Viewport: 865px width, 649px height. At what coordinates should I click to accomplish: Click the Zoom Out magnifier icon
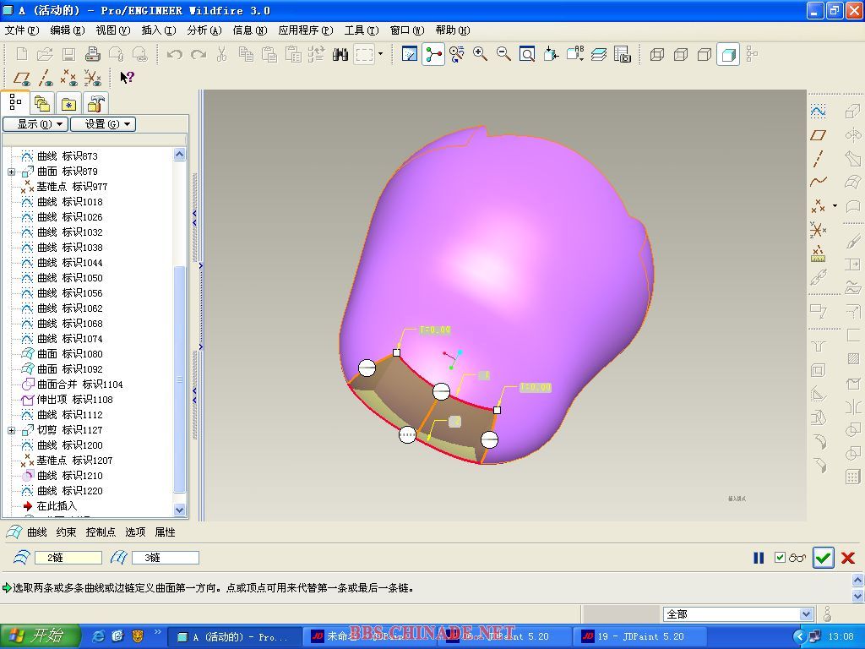point(503,54)
